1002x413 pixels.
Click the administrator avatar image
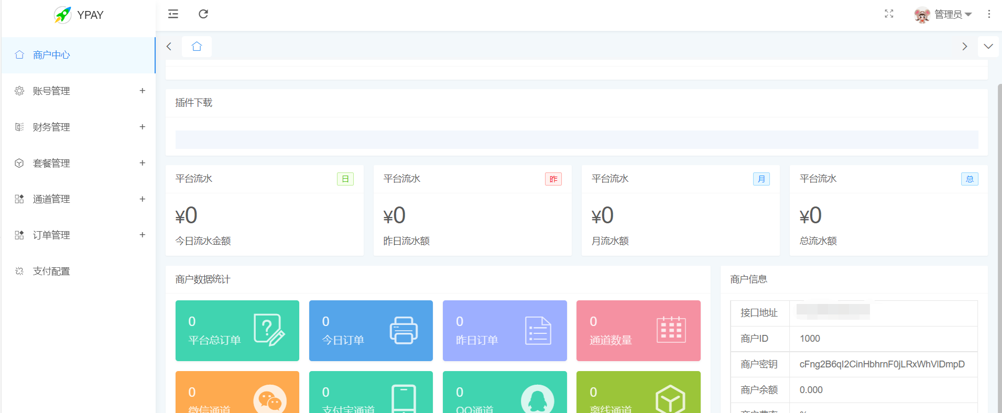click(922, 15)
